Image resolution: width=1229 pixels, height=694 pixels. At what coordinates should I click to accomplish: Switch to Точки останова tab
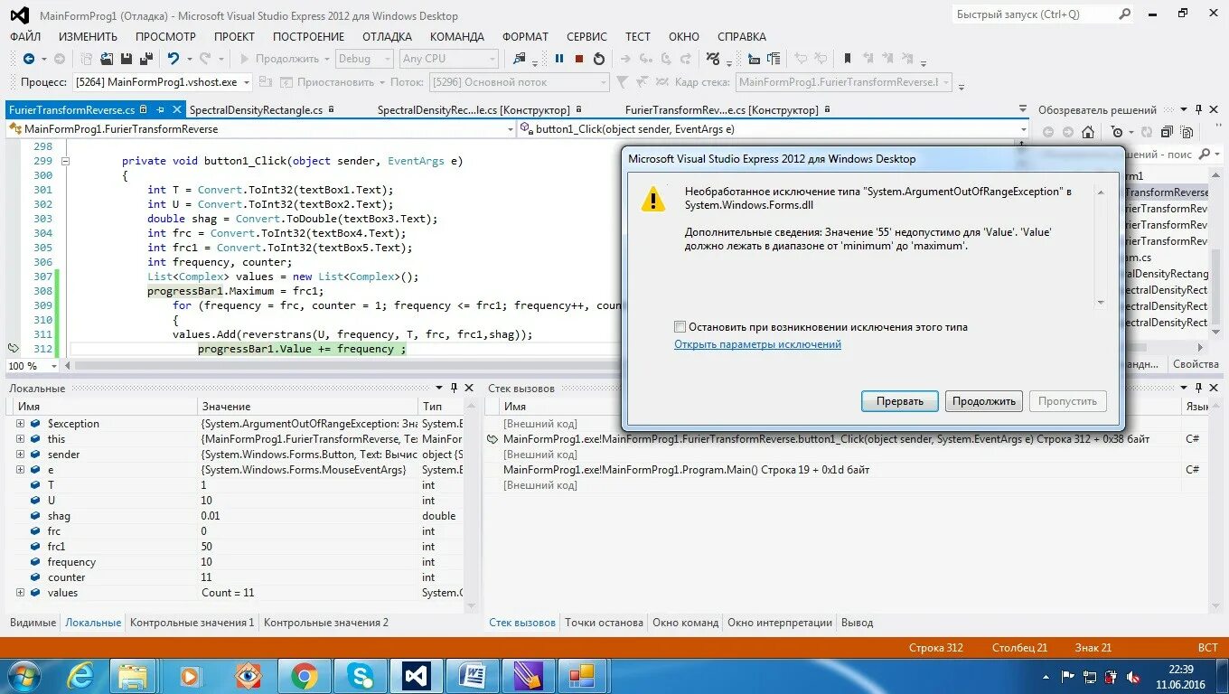point(604,623)
